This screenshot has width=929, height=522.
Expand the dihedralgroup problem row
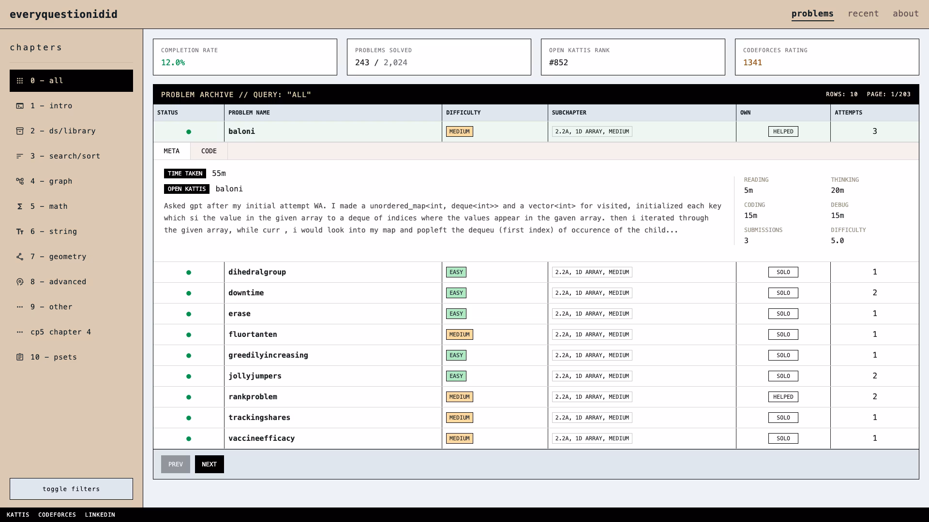point(257,272)
